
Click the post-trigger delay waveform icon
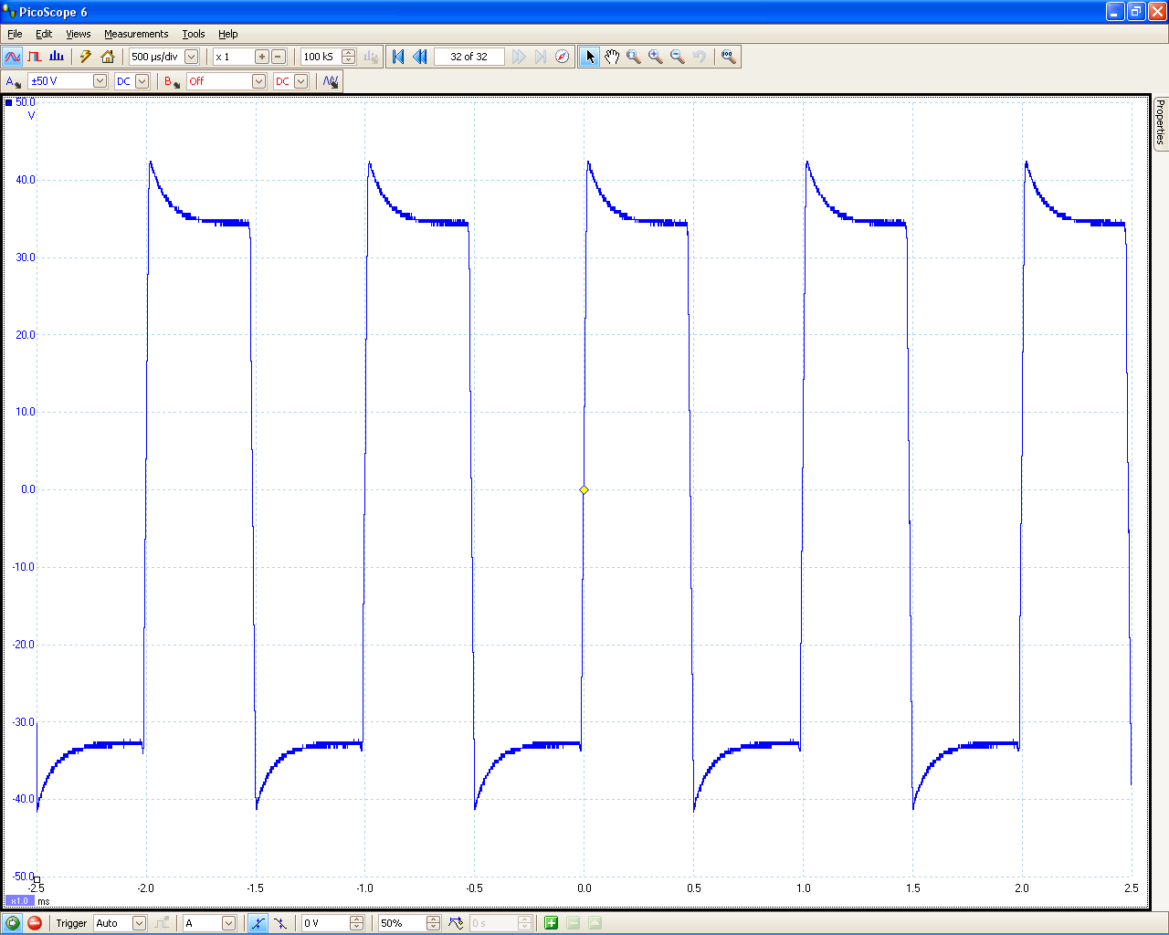click(x=456, y=923)
